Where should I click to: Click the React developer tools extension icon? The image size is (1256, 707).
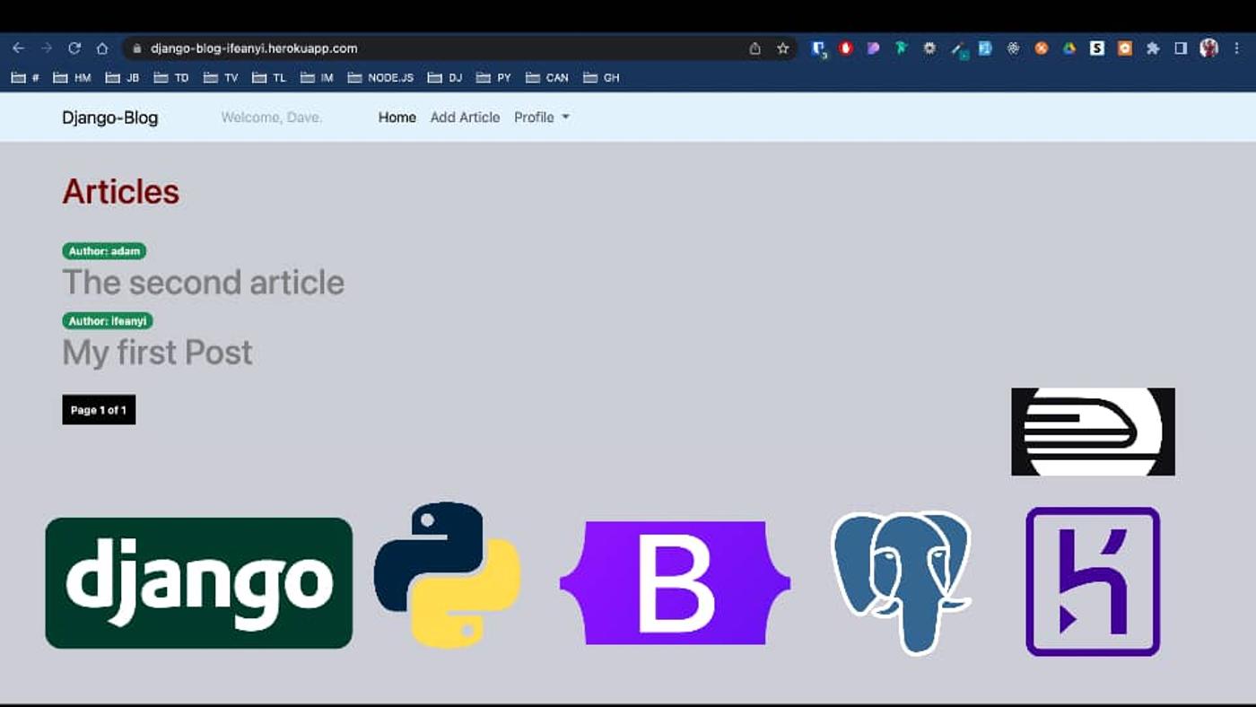pyautogui.click(x=1013, y=48)
